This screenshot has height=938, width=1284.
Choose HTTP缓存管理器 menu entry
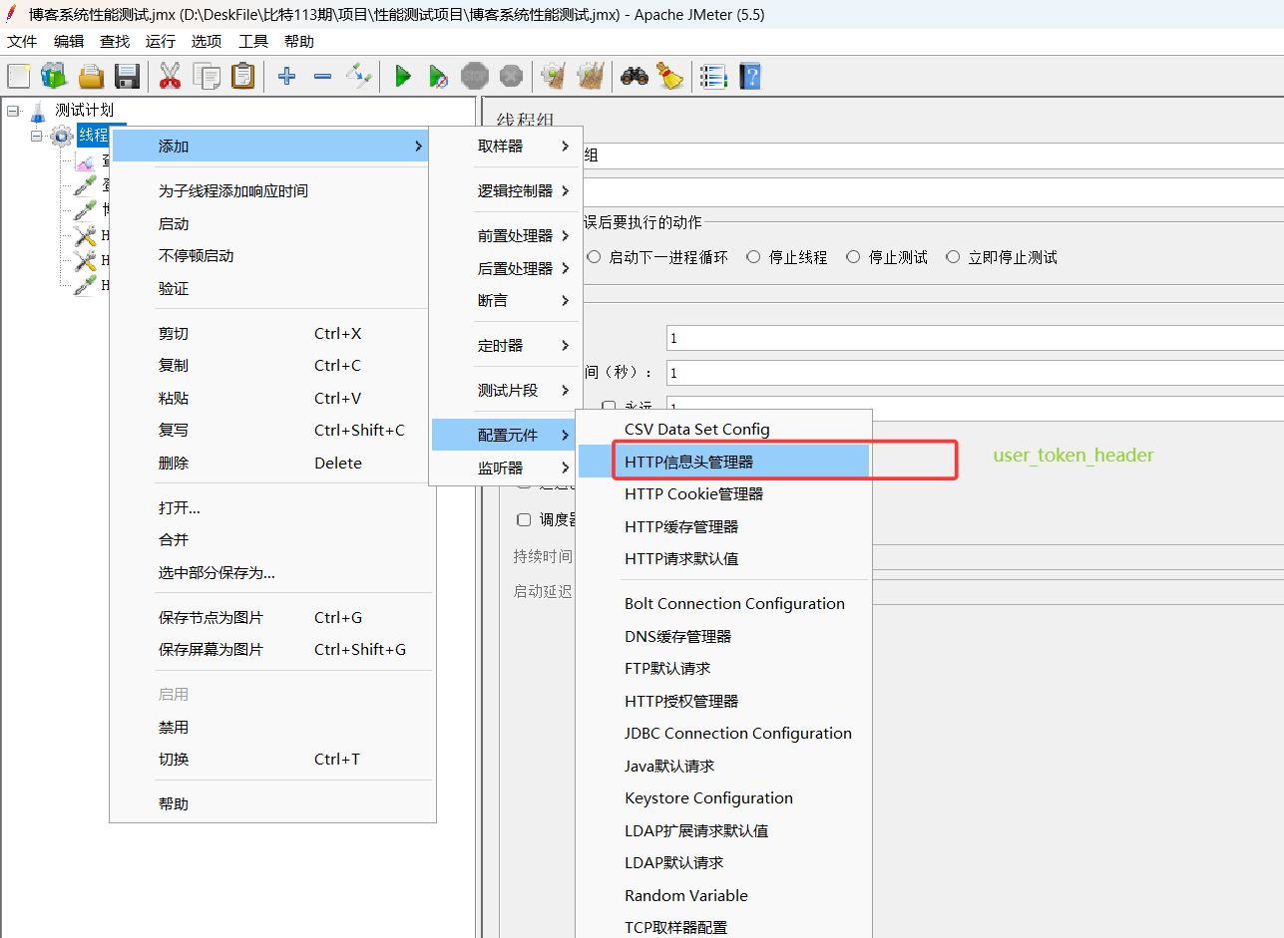tap(724, 526)
